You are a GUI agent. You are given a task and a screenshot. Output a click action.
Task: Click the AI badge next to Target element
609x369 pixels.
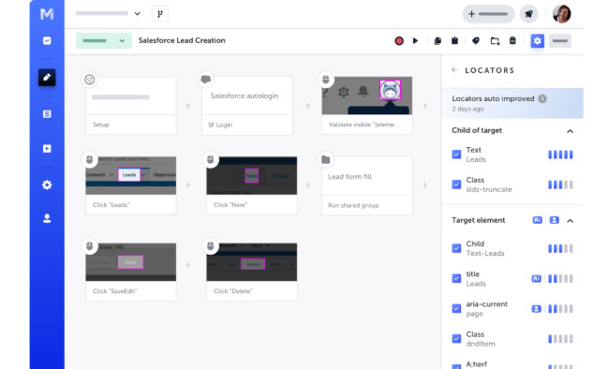537,220
